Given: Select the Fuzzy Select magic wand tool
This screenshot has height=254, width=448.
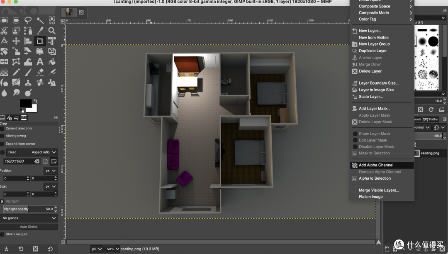Looking at the screenshot, I should click(x=40, y=20).
